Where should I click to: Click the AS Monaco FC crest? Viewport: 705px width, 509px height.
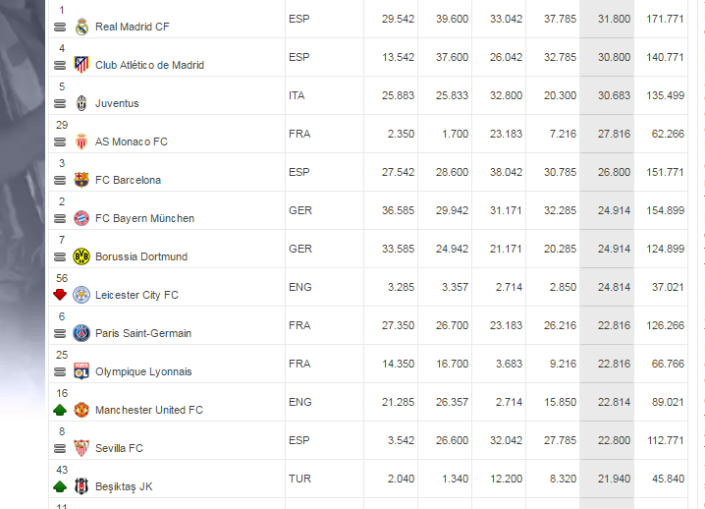tap(81, 141)
